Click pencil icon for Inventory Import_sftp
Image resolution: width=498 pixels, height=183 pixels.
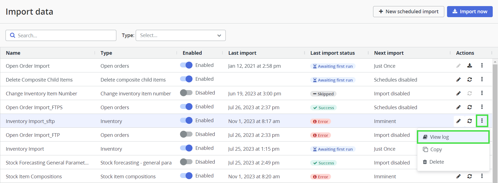click(x=458, y=121)
